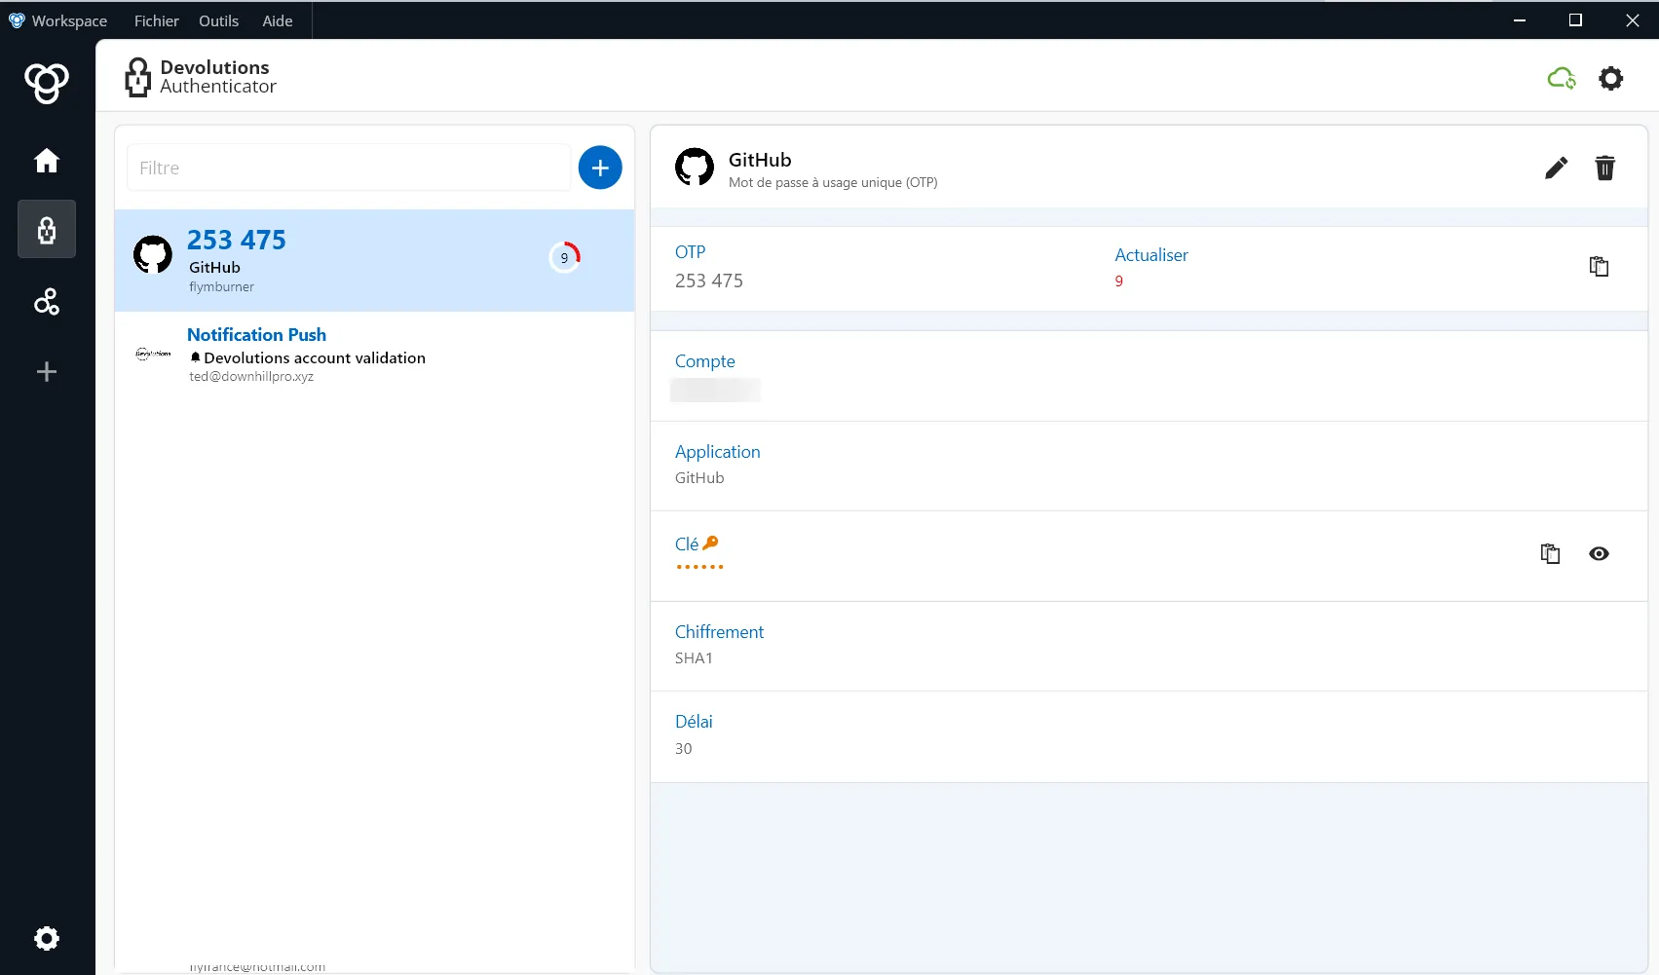The width and height of the screenshot is (1659, 975).
Task: Select the GitHub 253 475 list entry
Action: (x=375, y=260)
